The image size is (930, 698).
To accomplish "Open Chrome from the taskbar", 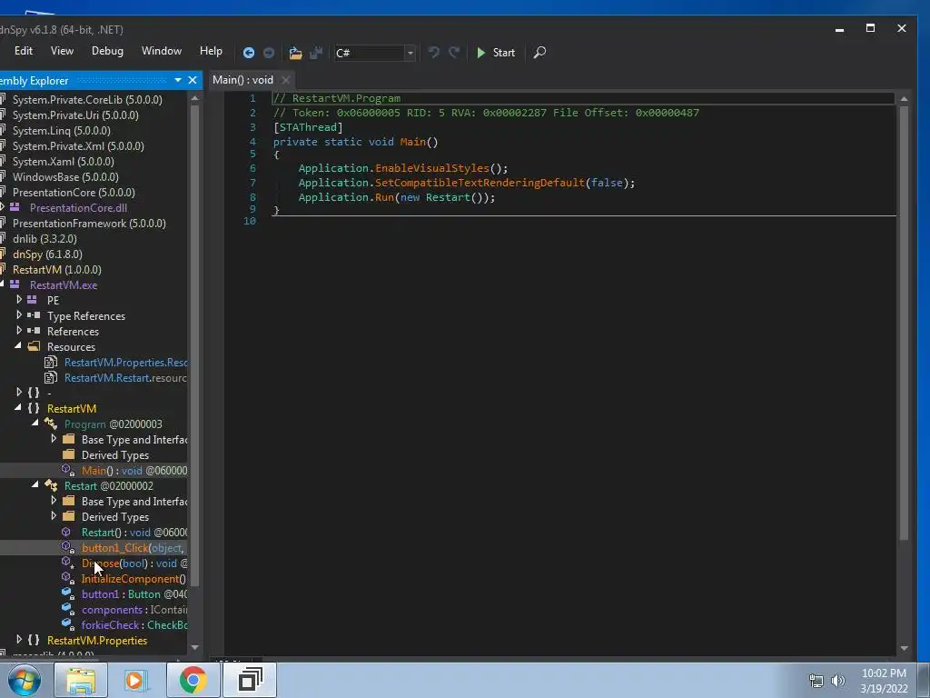I will 193,680.
